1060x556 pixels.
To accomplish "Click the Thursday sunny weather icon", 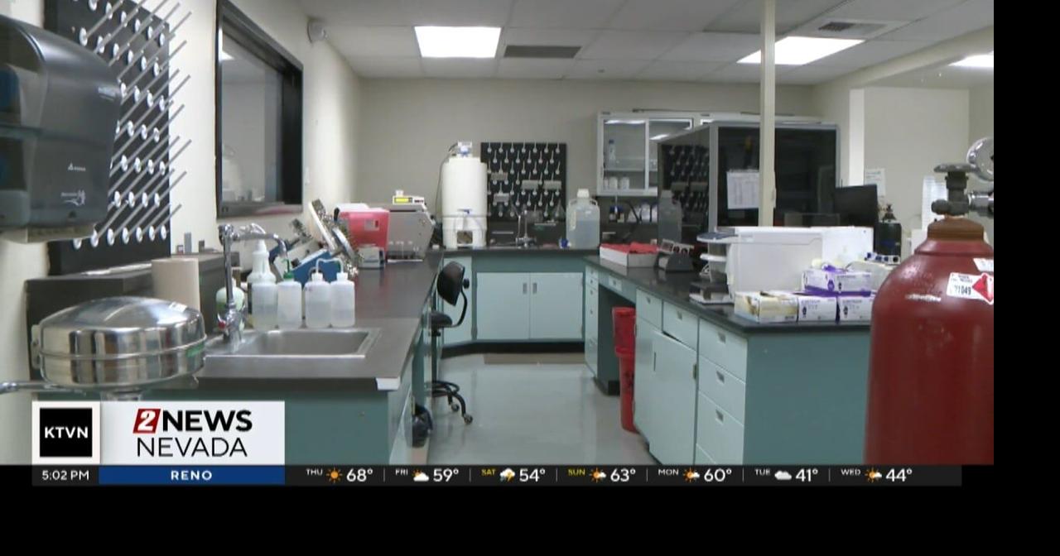I will [335, 476].
